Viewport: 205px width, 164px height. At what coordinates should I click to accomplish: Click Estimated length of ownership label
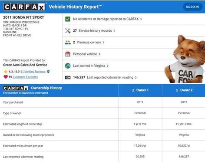tap(23, 124)
